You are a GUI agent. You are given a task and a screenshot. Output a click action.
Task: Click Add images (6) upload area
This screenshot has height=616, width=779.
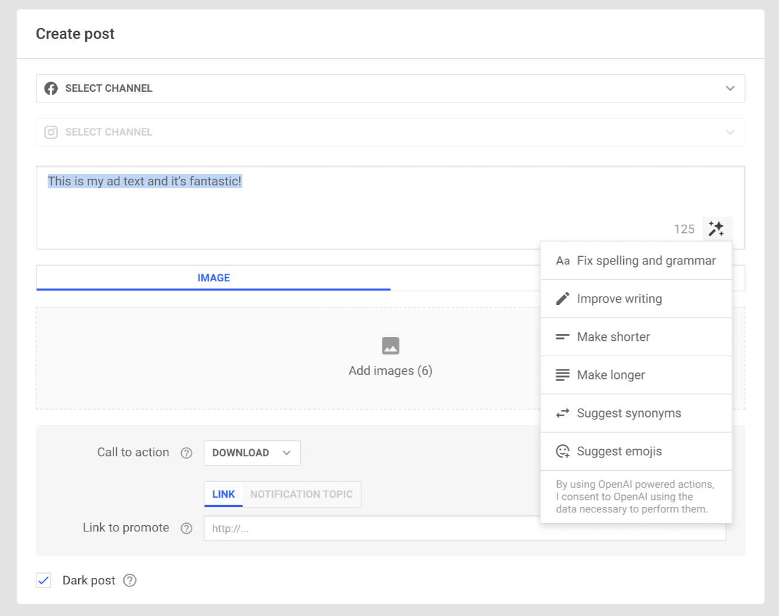(x=391, y=359)
